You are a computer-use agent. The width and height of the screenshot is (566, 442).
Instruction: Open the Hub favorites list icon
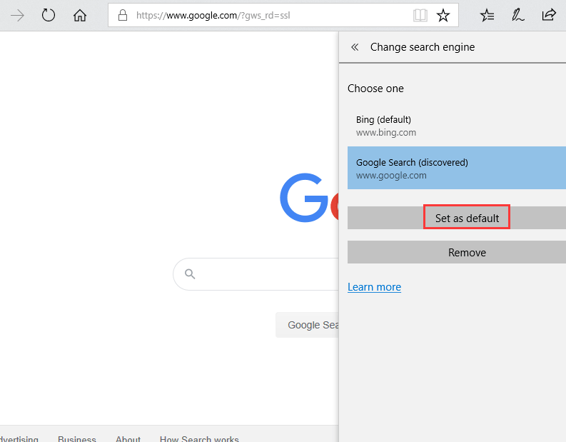coord(487,16)
